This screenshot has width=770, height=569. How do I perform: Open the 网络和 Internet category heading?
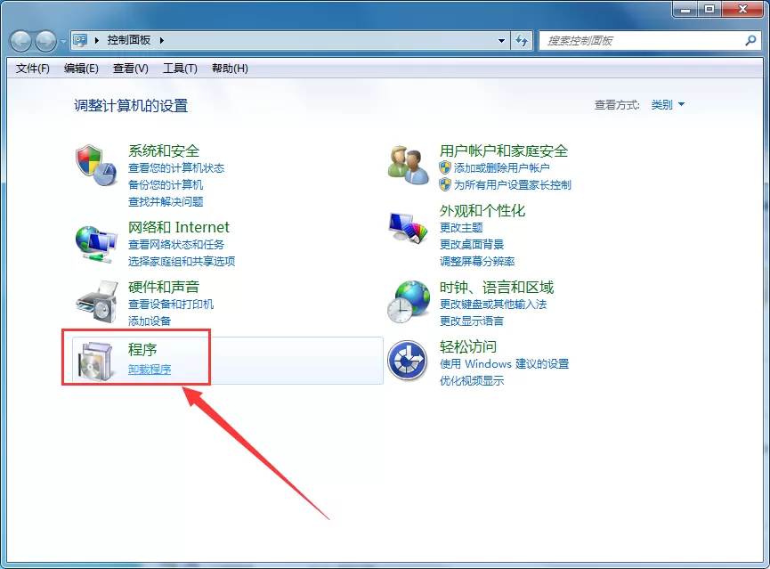tap(179, 227)
